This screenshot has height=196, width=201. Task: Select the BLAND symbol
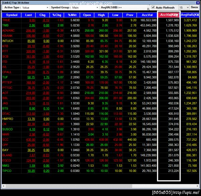tap(7, 155)
